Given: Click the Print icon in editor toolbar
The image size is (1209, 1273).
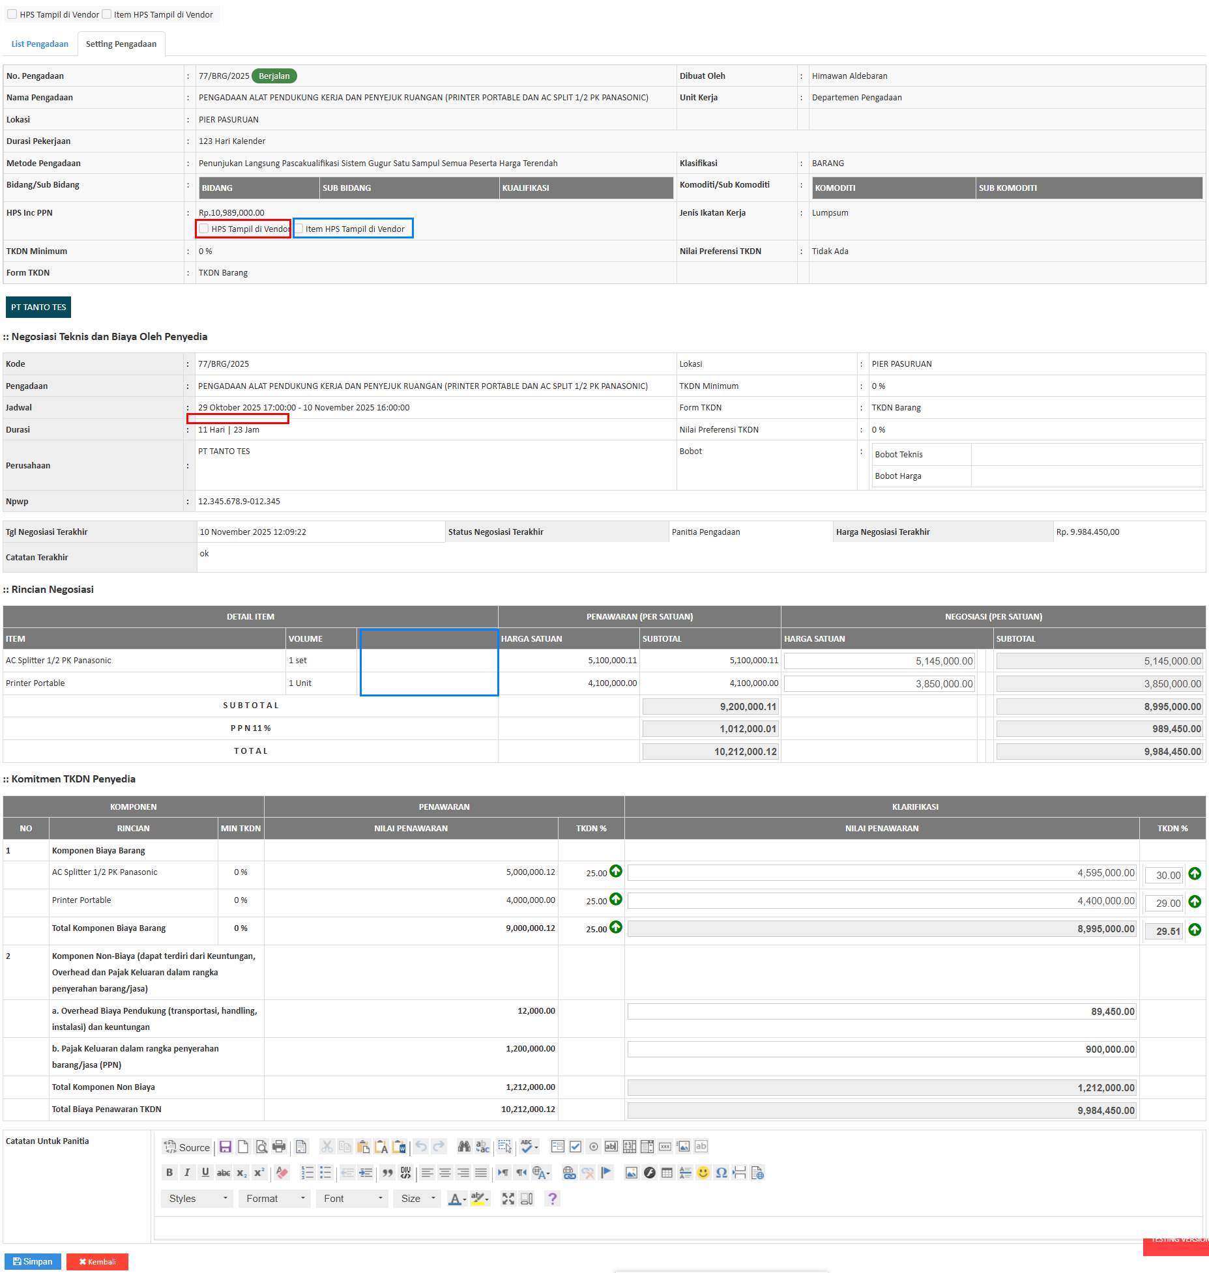Looking at the screenshot, I should 279,1147.
